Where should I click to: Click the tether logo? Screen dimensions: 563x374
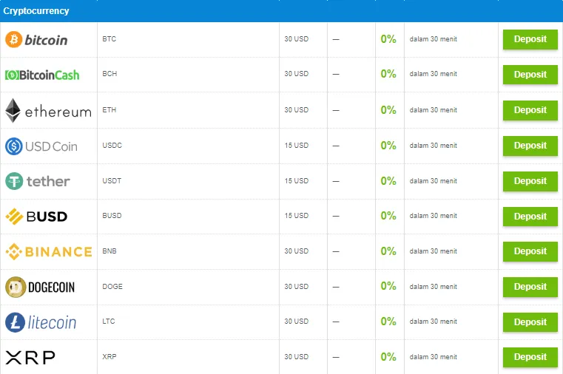[x=37, y=181]
